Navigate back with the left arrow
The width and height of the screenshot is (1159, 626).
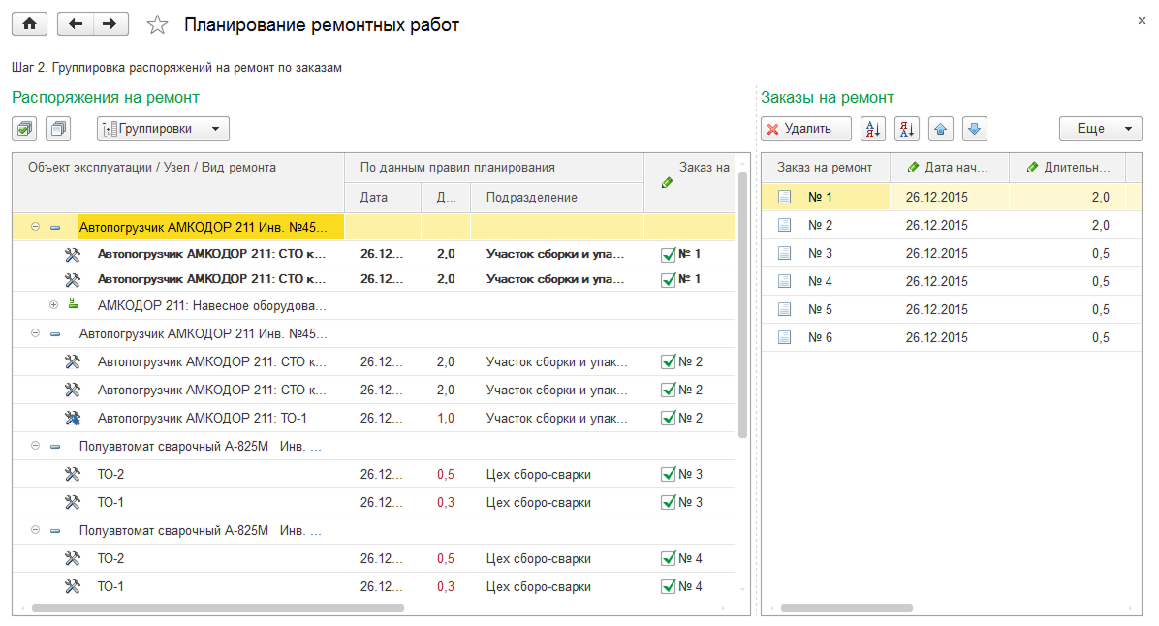tap(76, 23)
